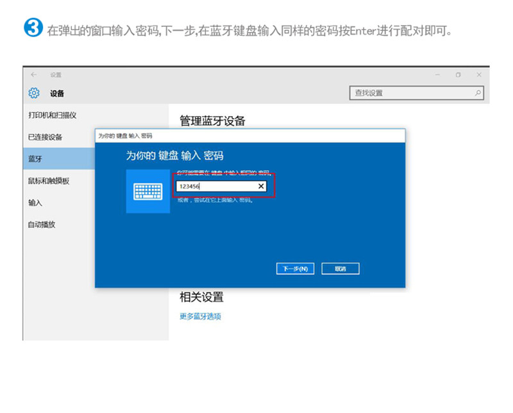Open the 输入 settings page
This screenshot has height=413, width=513.
point(35,203)
